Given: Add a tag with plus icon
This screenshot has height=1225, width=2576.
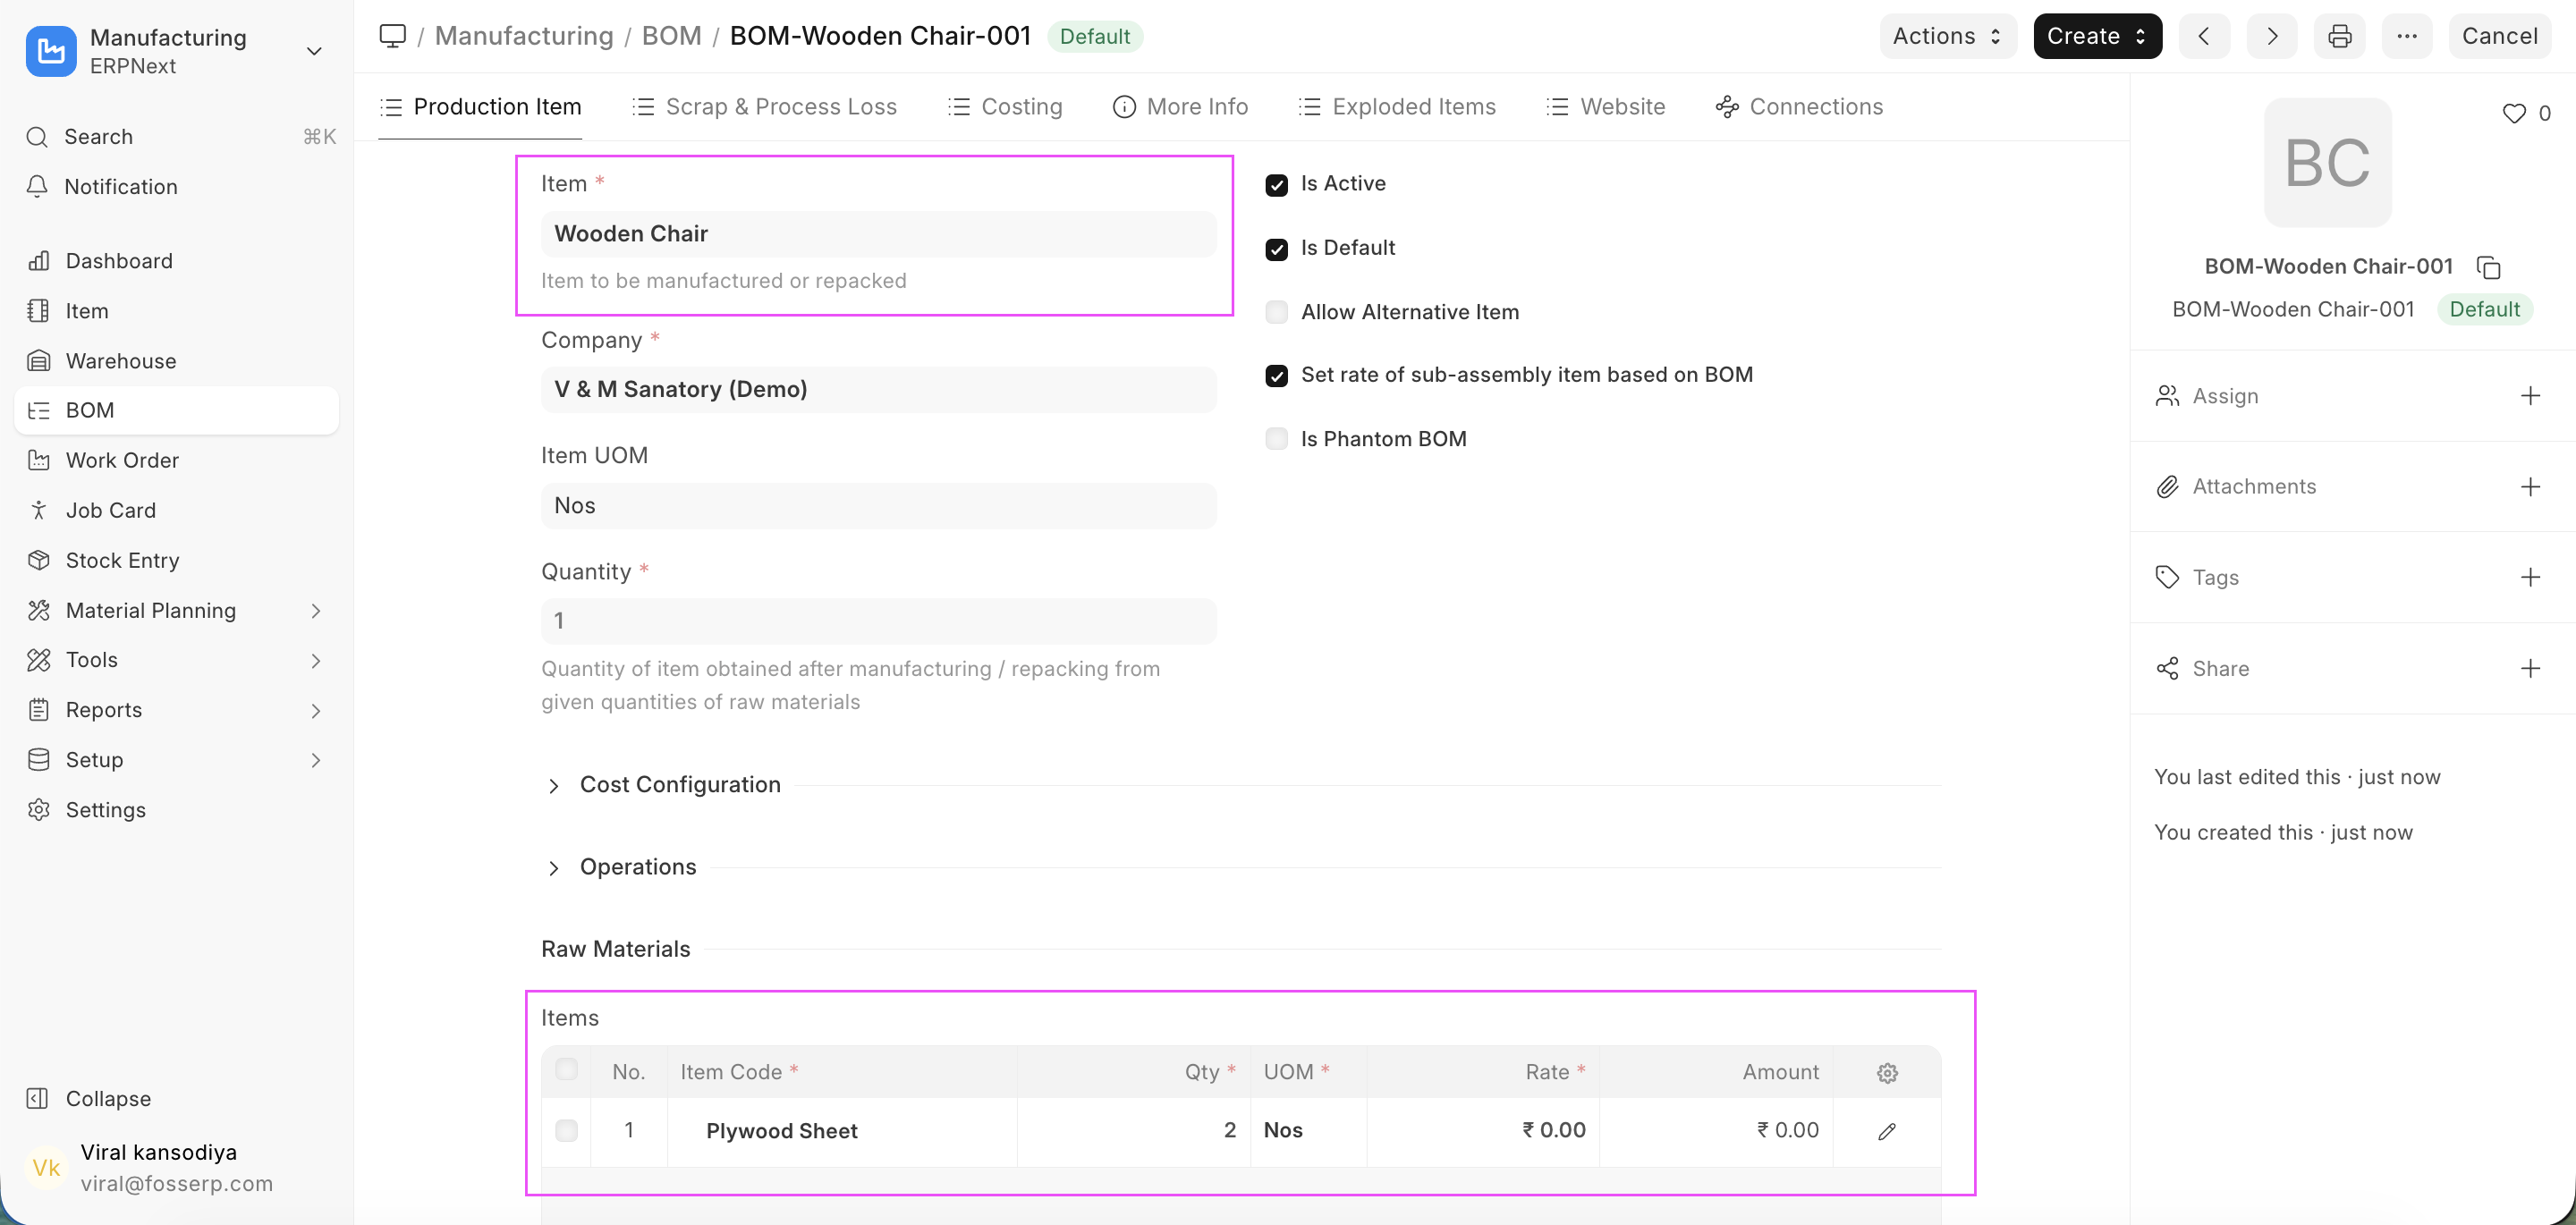Looking at the screenshot, I should click(x=2530, y=577).
